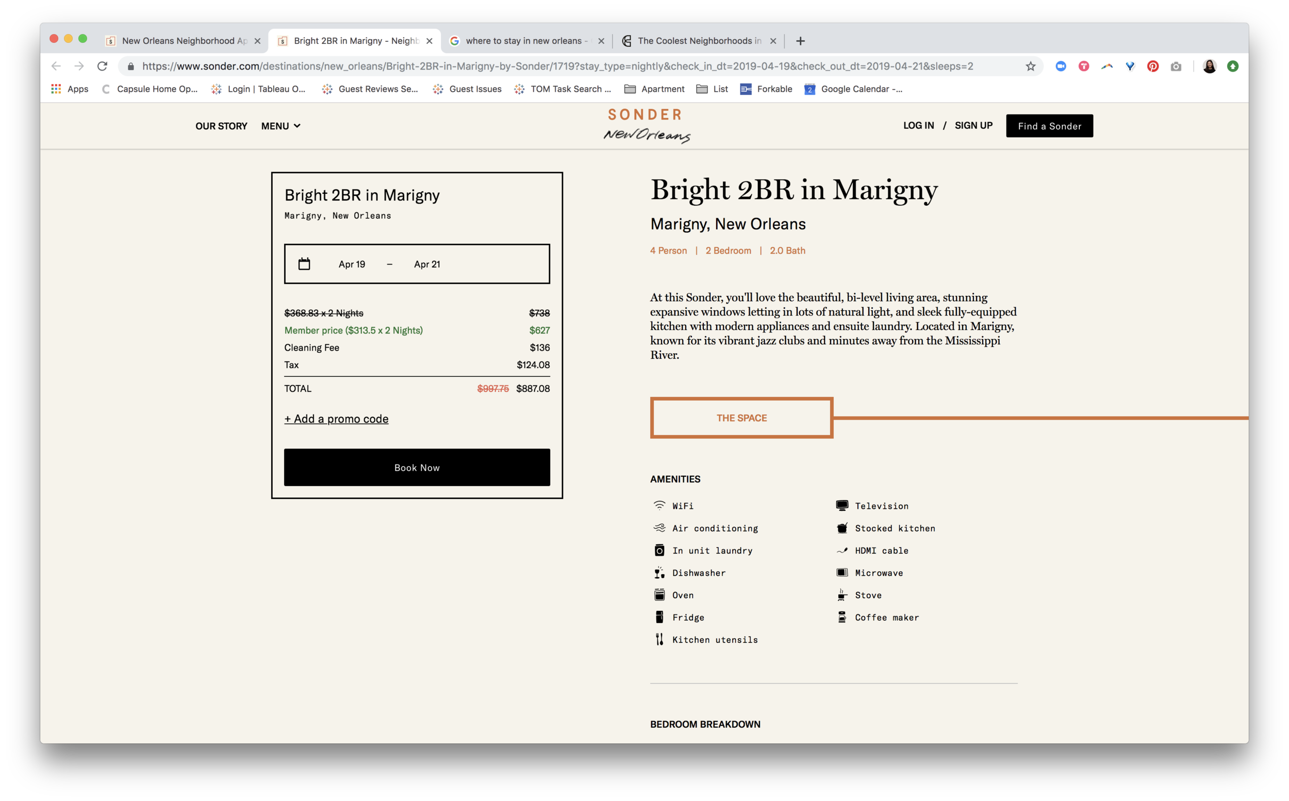Image resolution: width=1289 pixels, height=801 pixels.
Task: Click the Stove amenity icon
Action: tap(842, 594)
